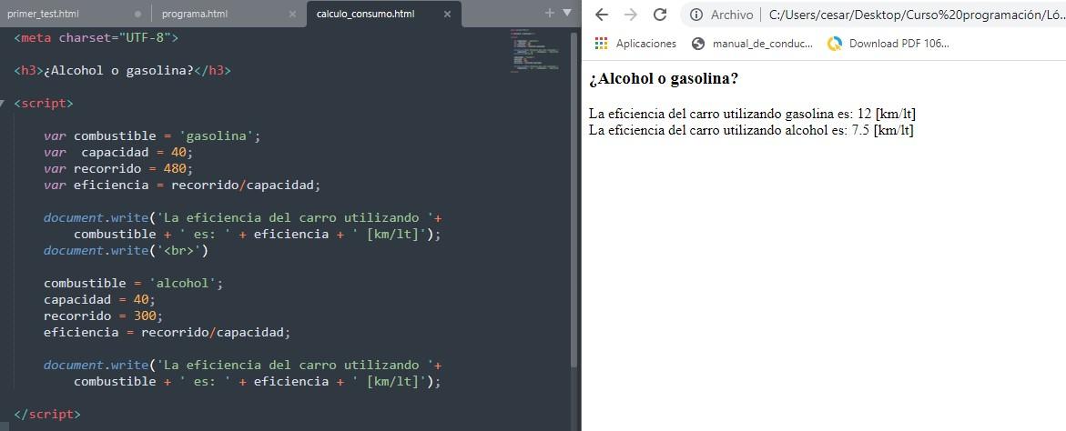Click the Archivo label in address bar

coord(732,15)
